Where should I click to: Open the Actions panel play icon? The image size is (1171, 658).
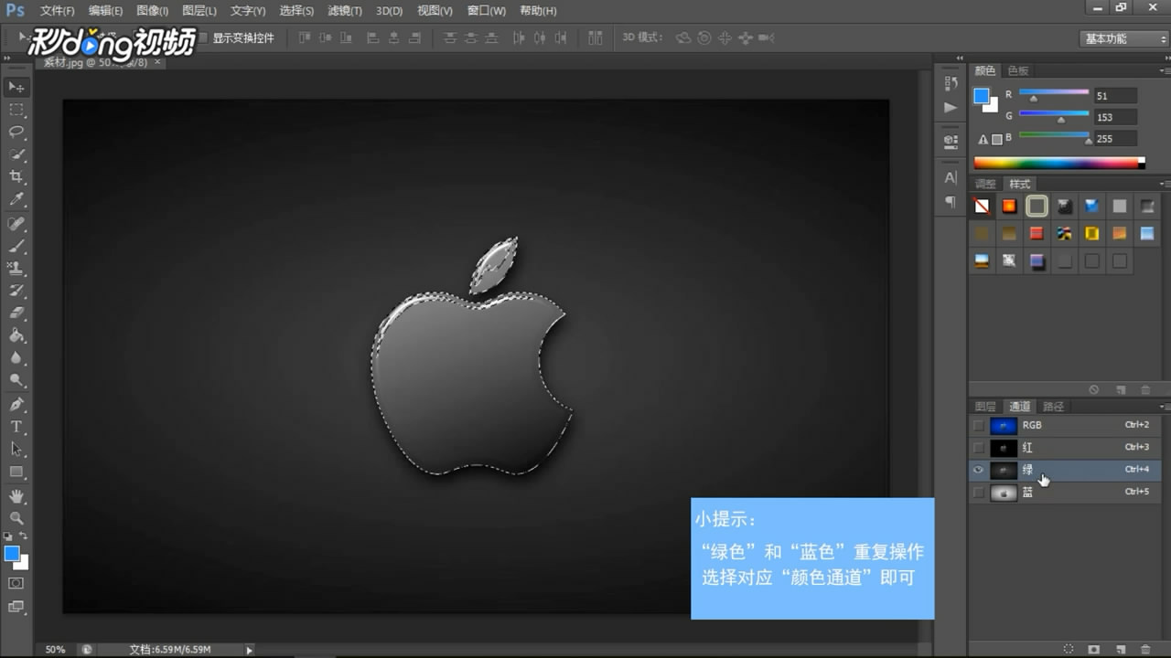coord(951,107)
